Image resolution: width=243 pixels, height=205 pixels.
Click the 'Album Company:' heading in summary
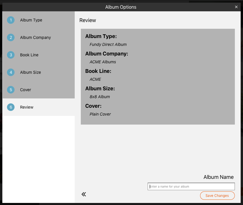(107, 54)
